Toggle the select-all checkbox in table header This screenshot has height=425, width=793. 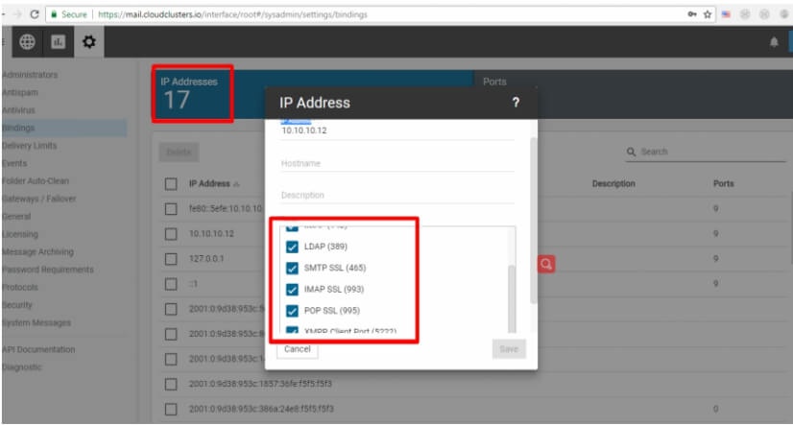point(171,183)
